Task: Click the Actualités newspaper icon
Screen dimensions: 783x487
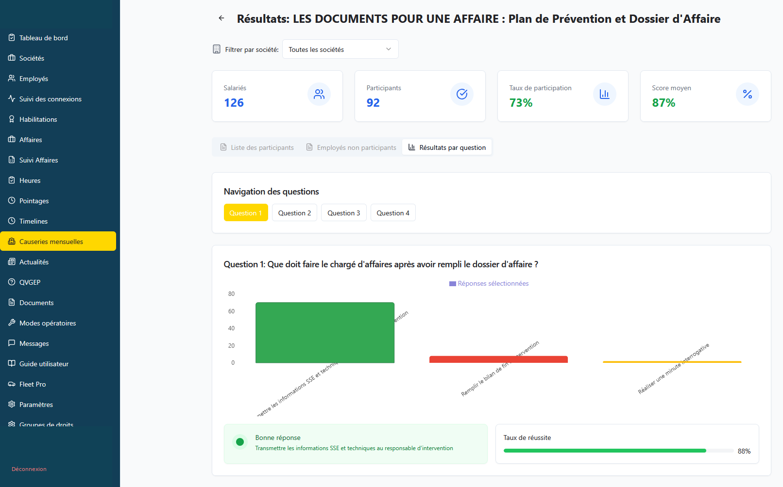Action: 12,261
